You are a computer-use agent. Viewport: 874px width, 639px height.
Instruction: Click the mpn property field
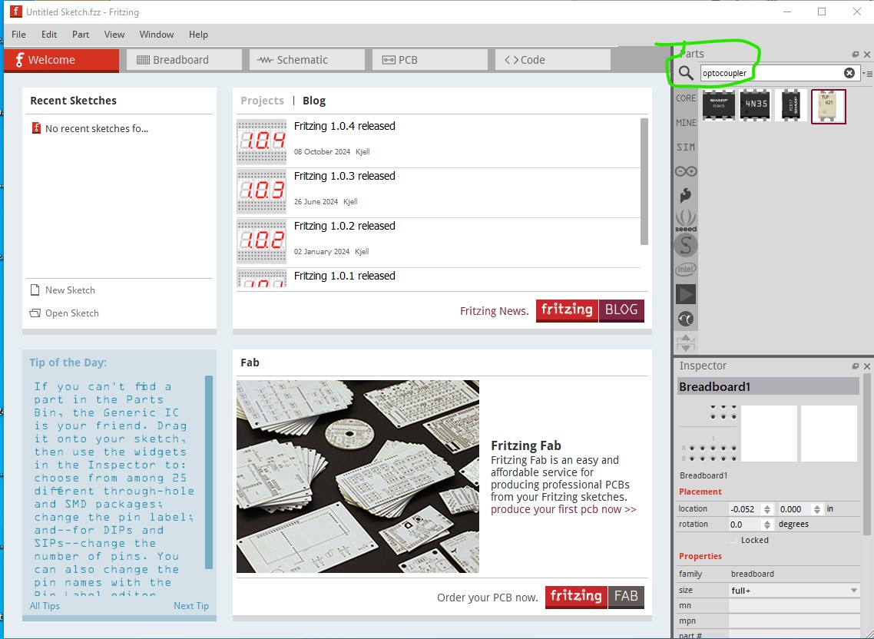point(793,621)
